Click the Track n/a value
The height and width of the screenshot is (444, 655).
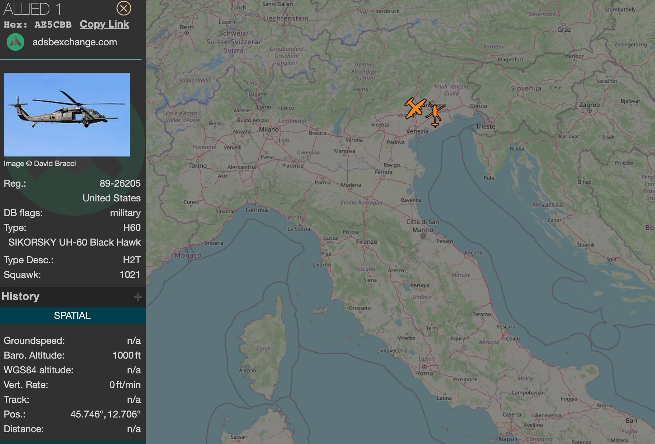pyautogui.click(x=134, y=399)
